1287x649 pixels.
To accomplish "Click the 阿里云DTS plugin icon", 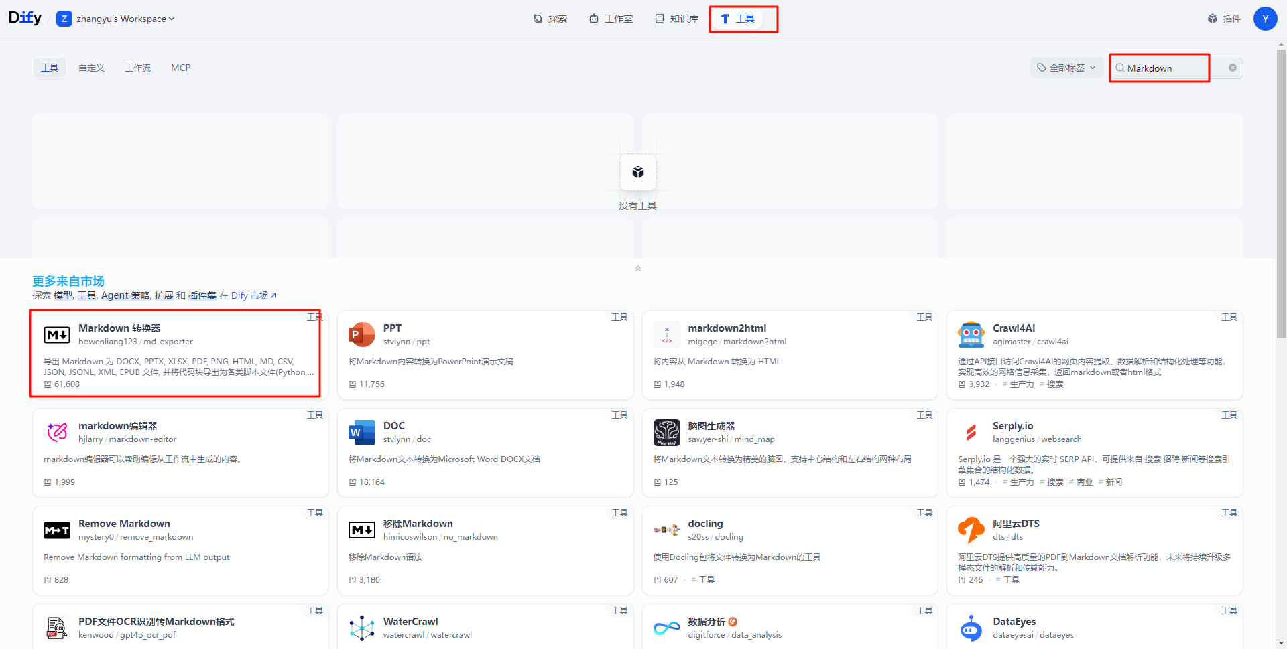I will point(971,530).
